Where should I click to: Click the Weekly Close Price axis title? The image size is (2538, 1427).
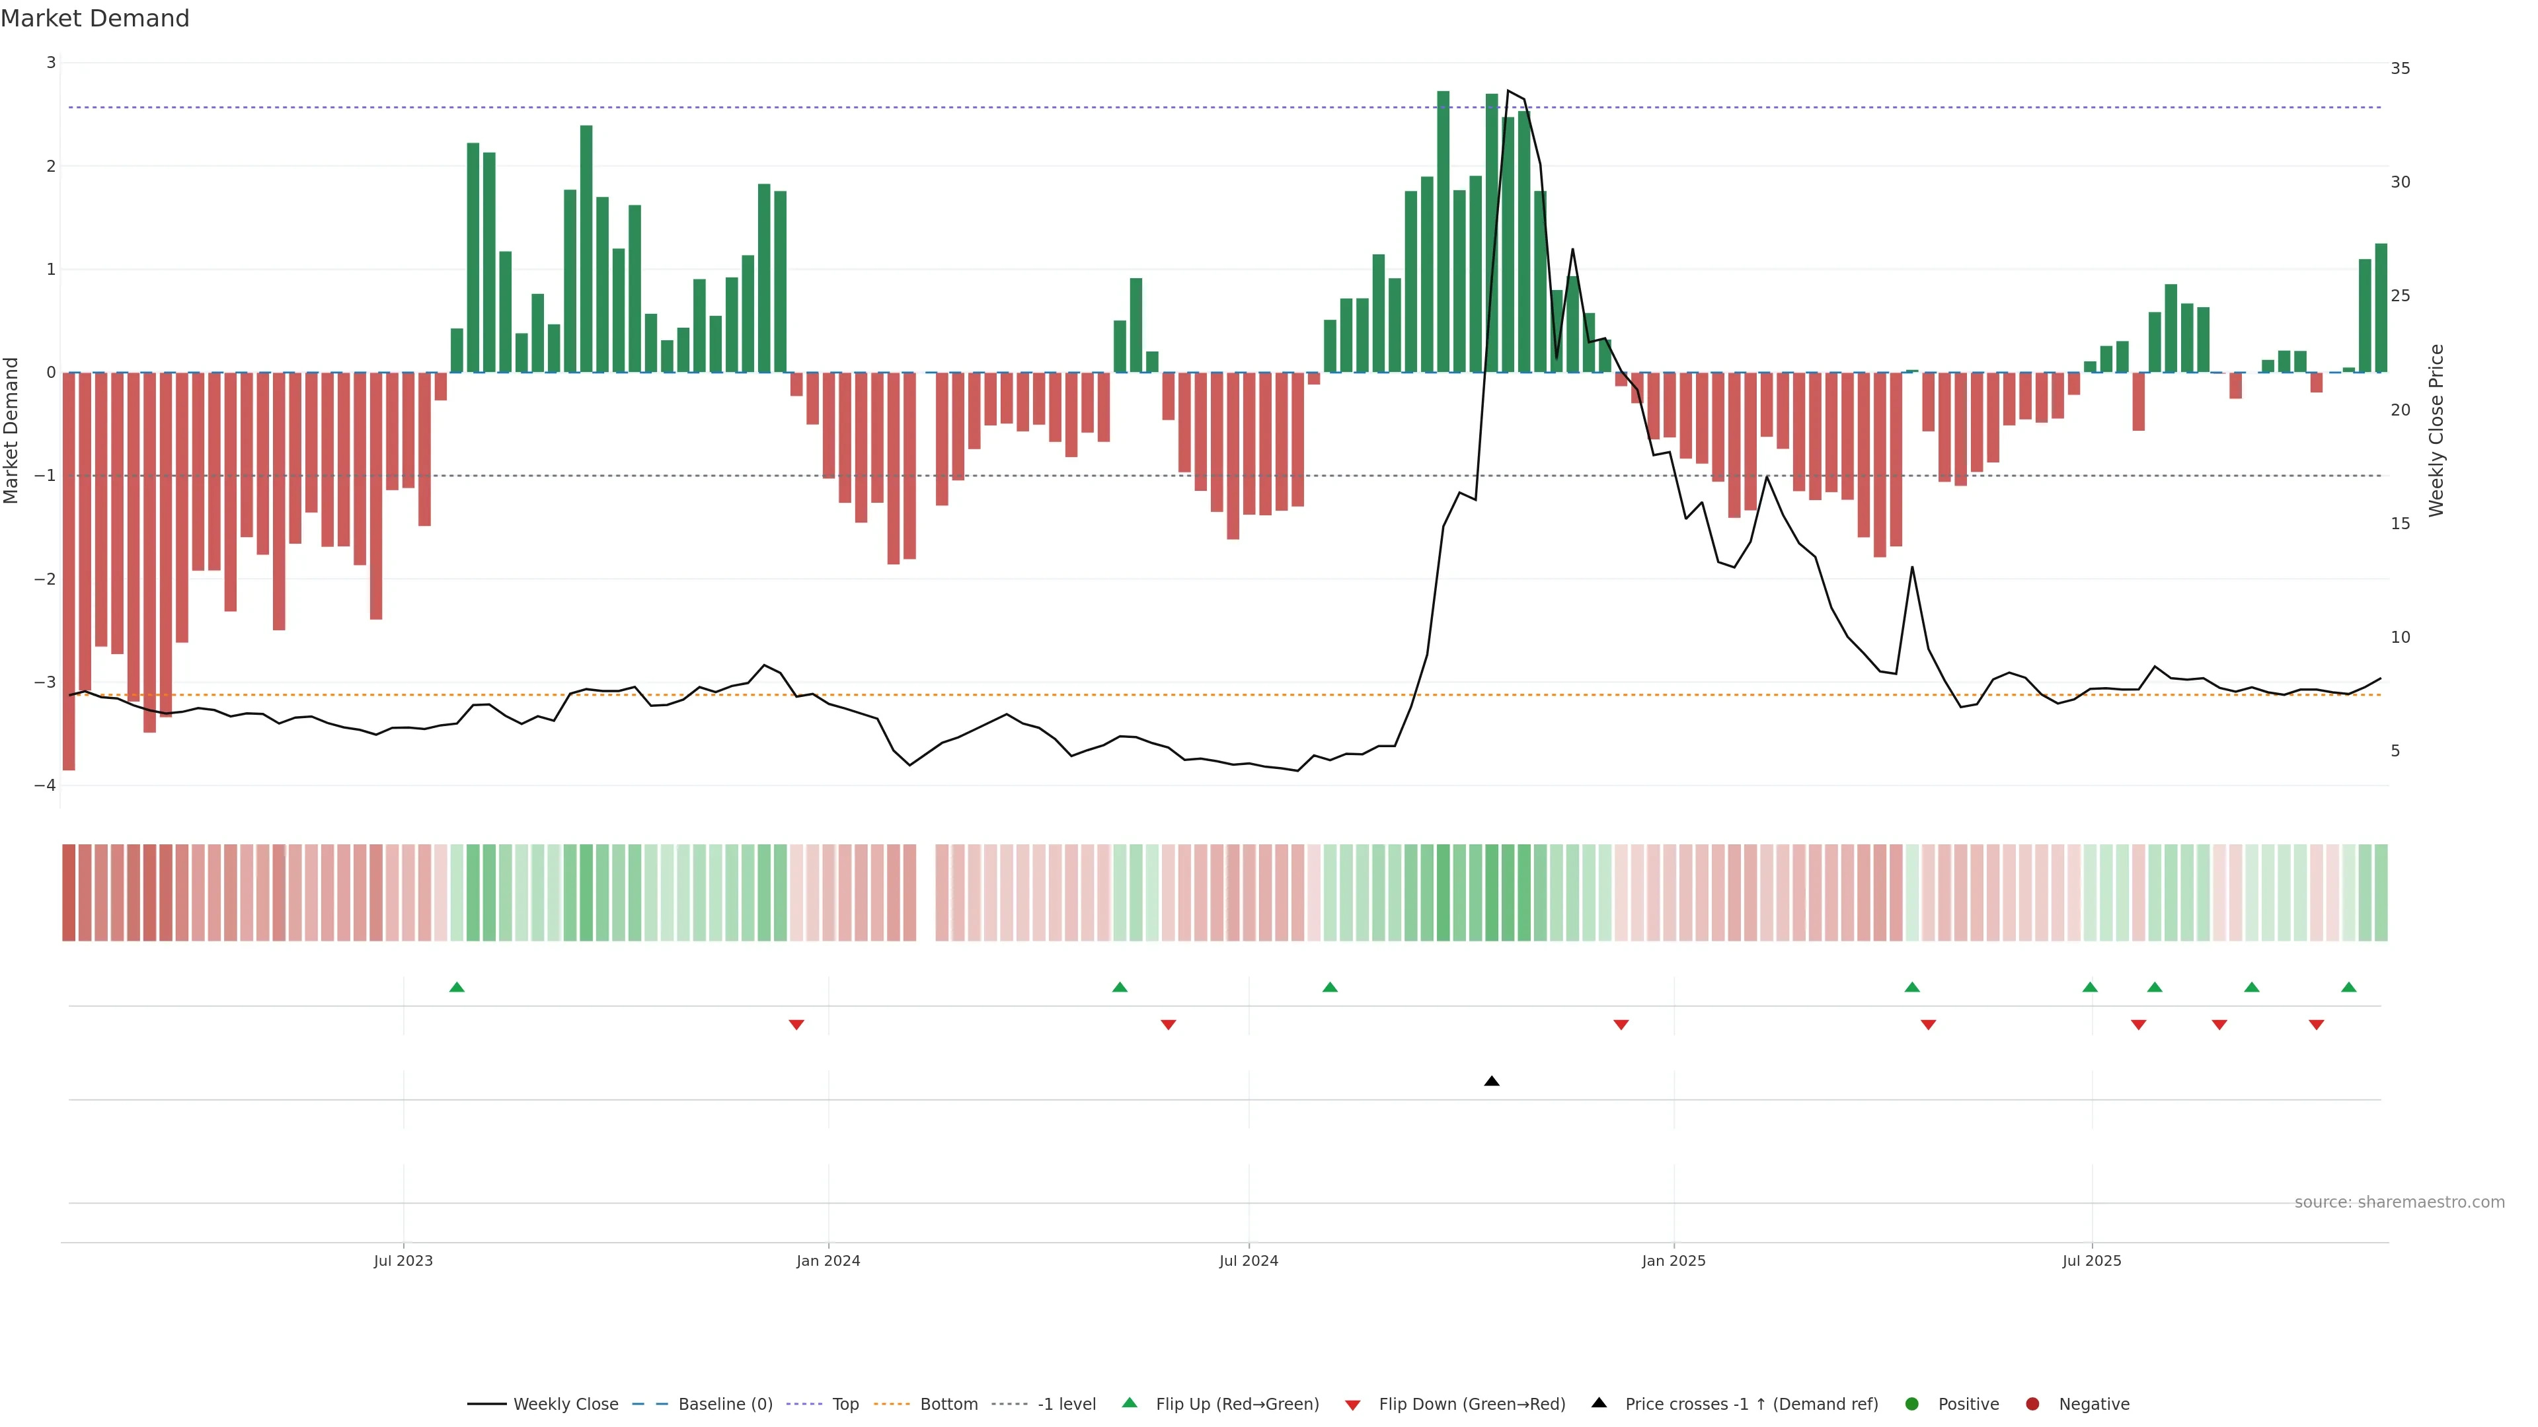click(2436, 430)
